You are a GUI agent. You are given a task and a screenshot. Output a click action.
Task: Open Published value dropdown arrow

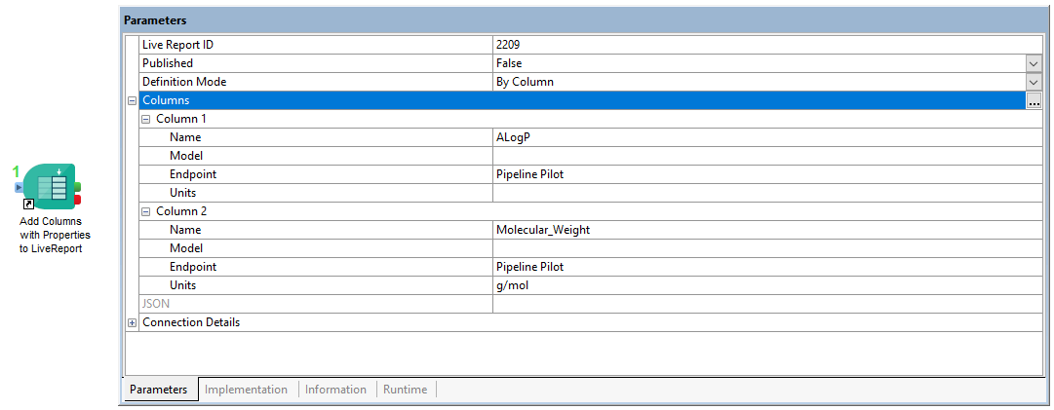(1034, 63)
